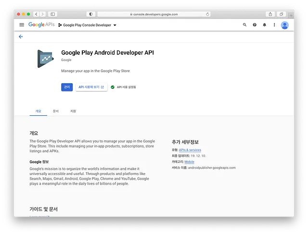Click the androidpublisher.googleapis.com service name
Image resolution: width=308 pixels, height=235 pixels.
pos(212,168)
